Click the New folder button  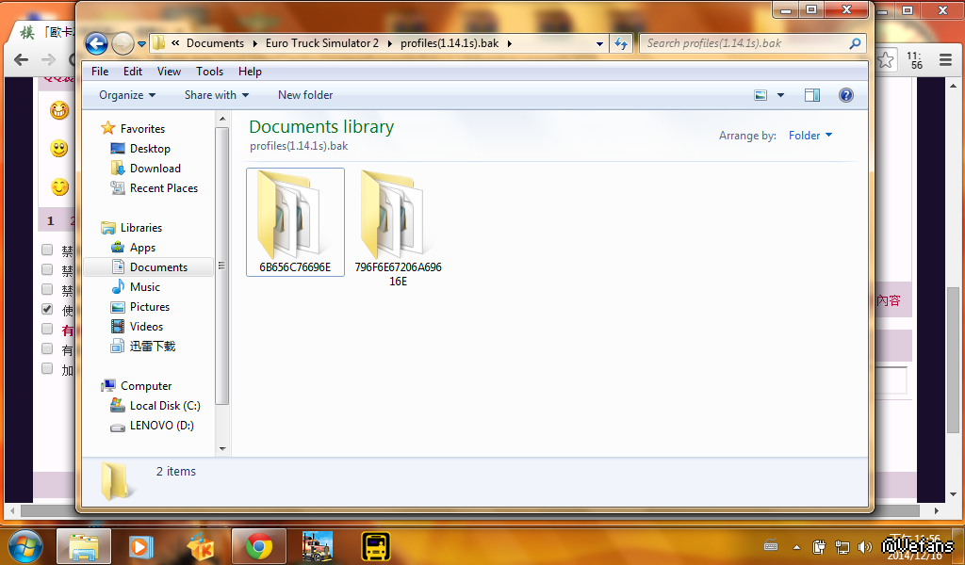point(305,95)
